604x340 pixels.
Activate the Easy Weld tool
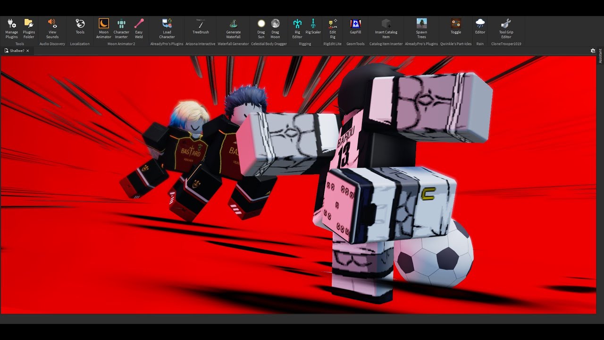point(139,29)
